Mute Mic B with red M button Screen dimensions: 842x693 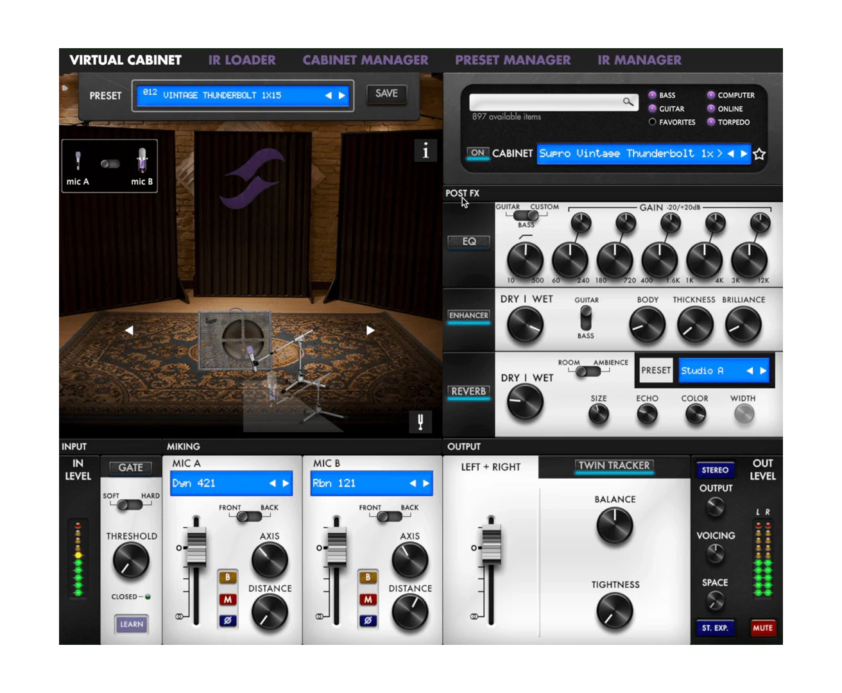(x=368, y=599)
